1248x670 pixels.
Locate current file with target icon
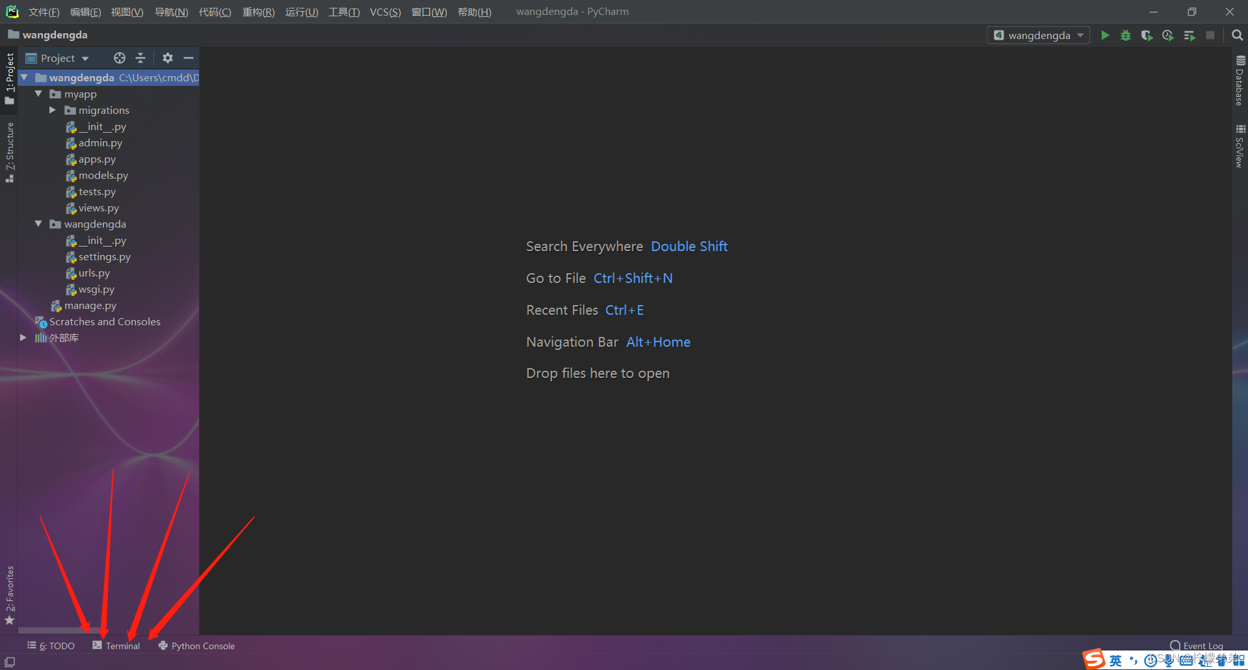tap(120, 58)
